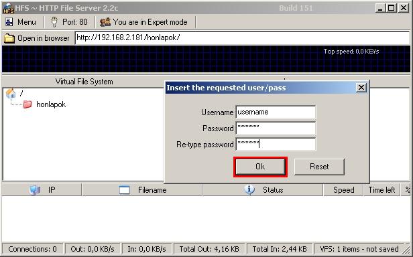Click Open in browser button

tap(37, 38)
